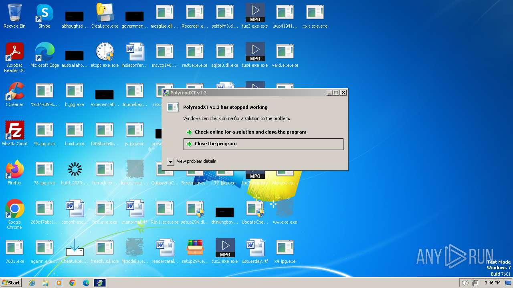Click 'Close the program' in the crash dialog

pyautogui.click(x=263, y=144)
